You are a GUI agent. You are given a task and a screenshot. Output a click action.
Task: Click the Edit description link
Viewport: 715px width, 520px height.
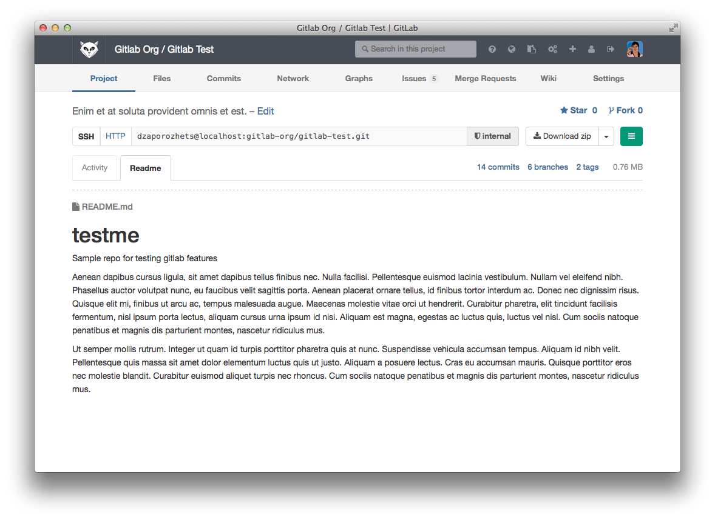pyautogui.click(x=265, y=111)
